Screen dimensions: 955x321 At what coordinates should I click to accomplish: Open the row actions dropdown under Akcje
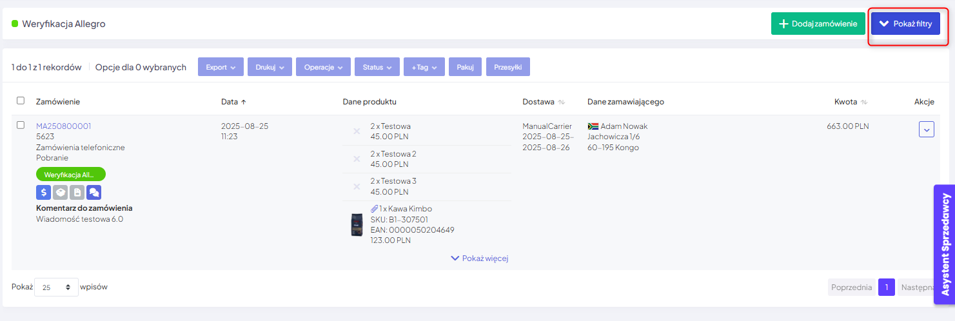pos(926,130)
